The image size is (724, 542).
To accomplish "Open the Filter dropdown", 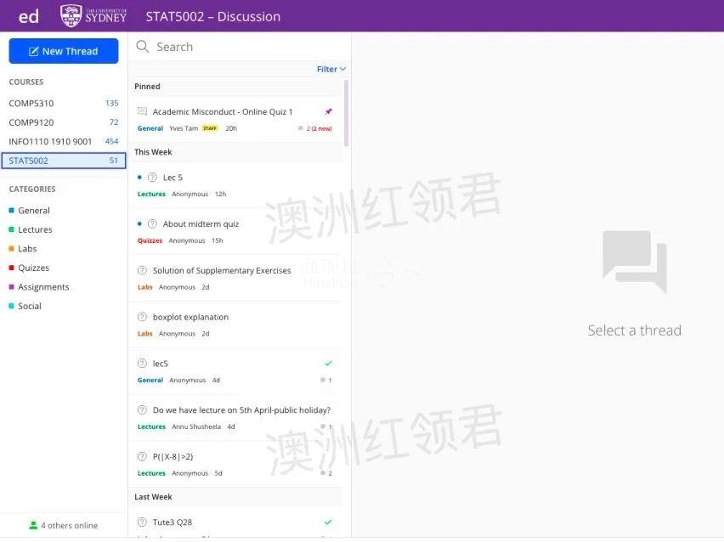I will [x=331, y=69].
